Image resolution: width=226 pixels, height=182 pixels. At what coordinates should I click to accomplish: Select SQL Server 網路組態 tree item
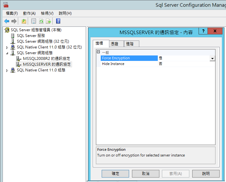pyautogui.click(x=35, y=53)
